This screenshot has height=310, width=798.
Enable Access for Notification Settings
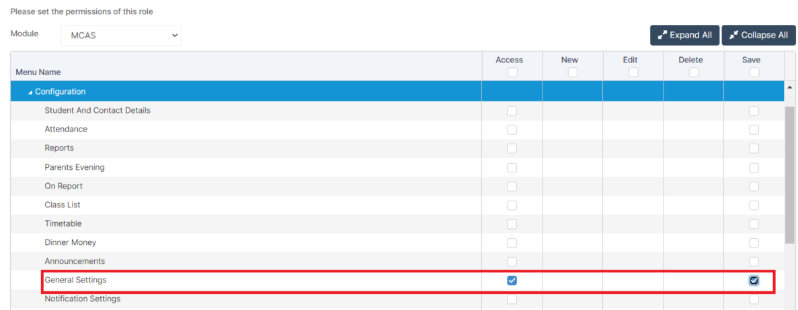click(512, 299)
